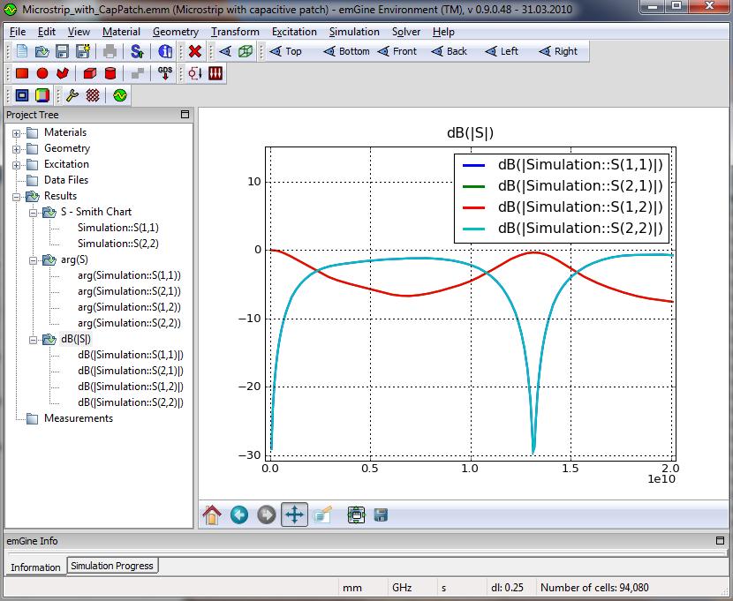This screenshot has height=601, width=733.
Task: Click the mesh grid icon
Action: [93, 95]
